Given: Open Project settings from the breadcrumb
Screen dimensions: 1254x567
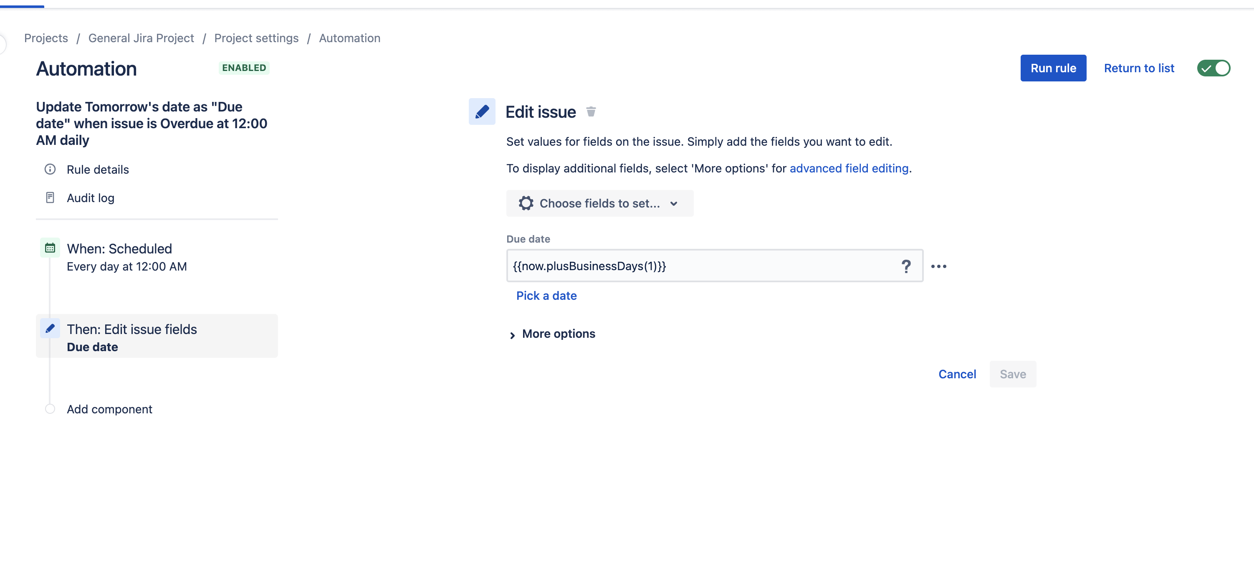Looking at the screenshot, I should pos(256,38).
